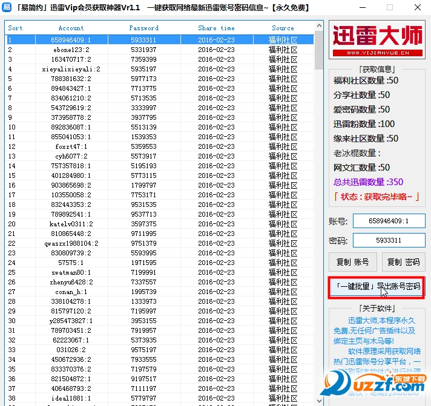Select account 894843427:1
Viewport: 431px width, 406px height.
(71, 88)
